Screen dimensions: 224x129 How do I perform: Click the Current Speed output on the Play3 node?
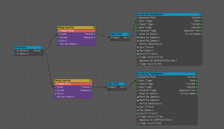click(x=193, y=34)
